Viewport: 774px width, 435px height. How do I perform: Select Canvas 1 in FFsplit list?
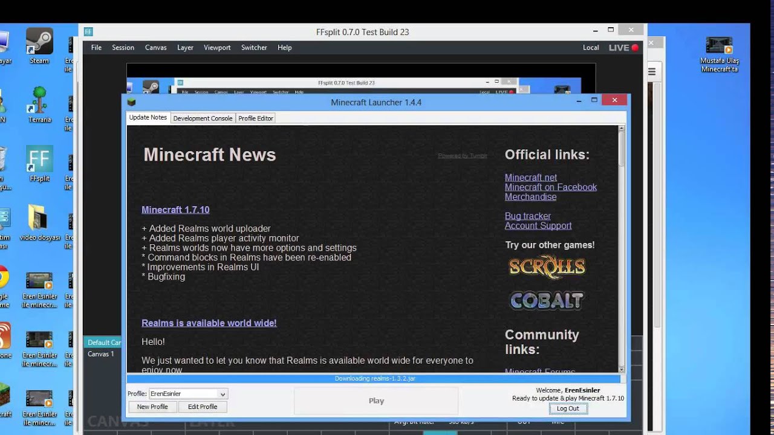tap(101, 354)
